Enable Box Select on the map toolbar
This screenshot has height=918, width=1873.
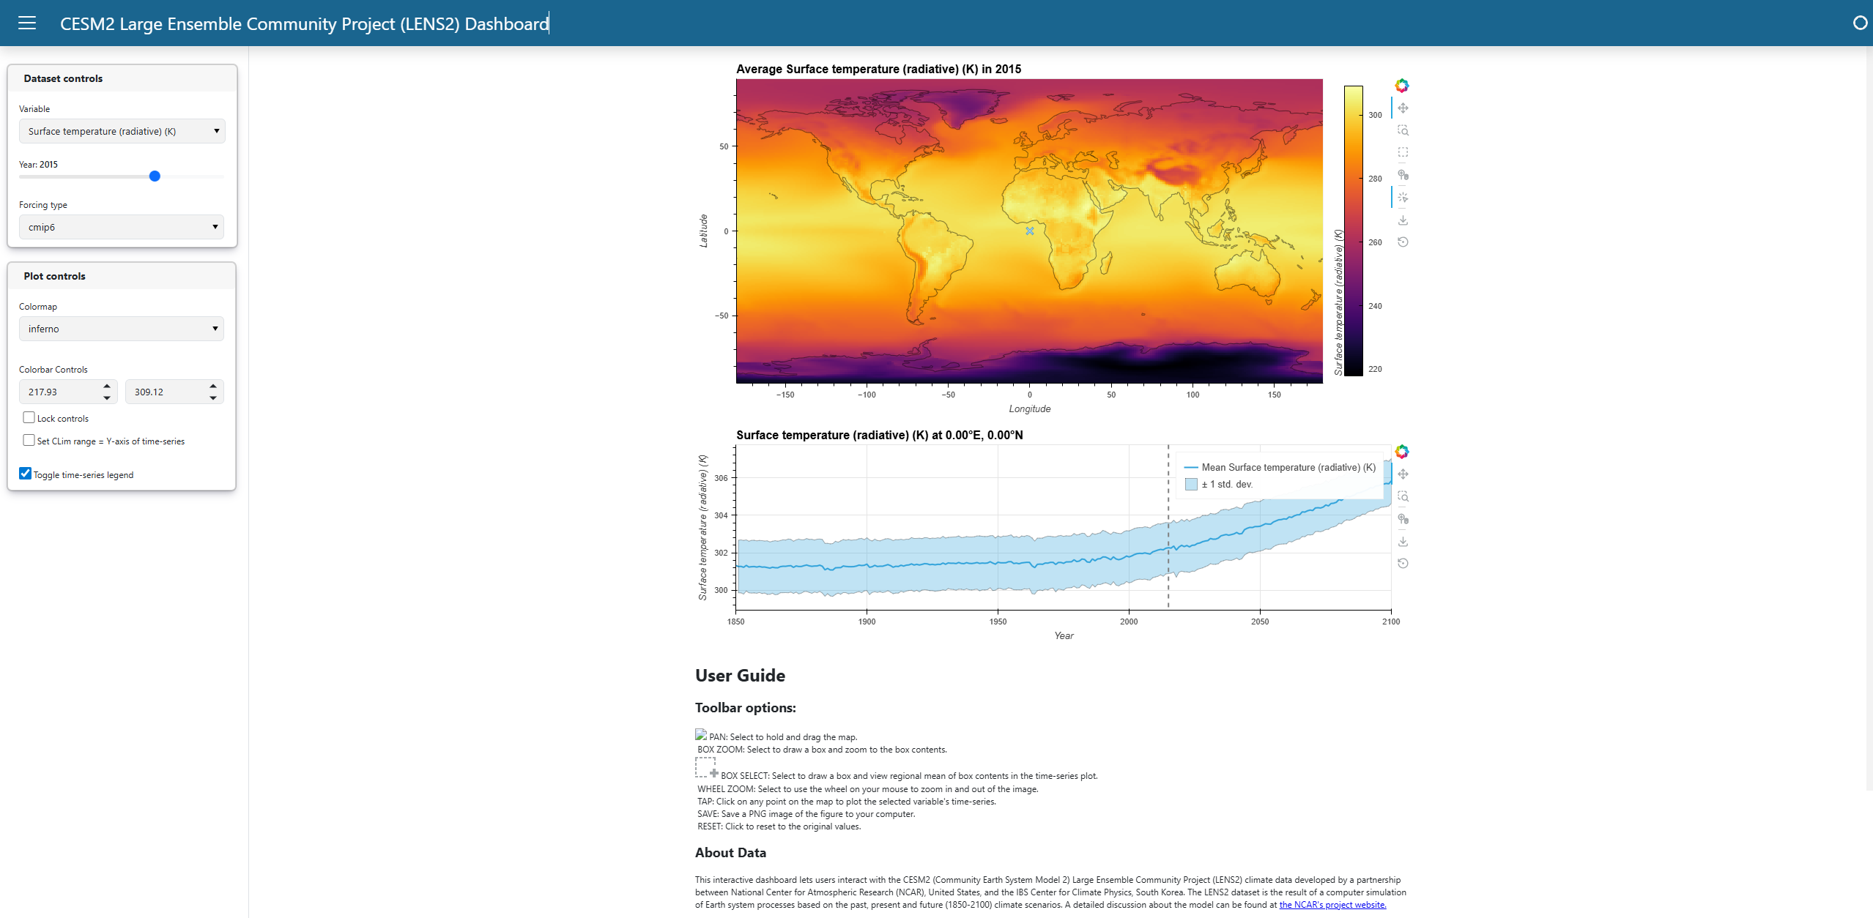(x=1403, y=153)
